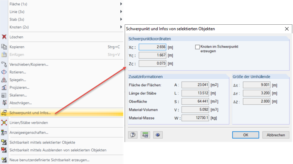The height and width of the screenshot is (164, 293).
Task: Select Linien/Stäbe verbinden entry
Action: 62,123
